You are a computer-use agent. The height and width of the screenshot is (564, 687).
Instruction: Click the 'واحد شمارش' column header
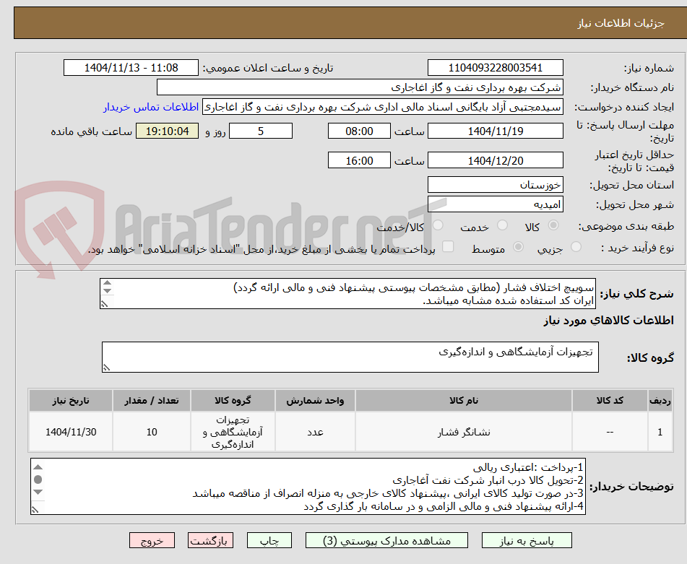[315, 401]
